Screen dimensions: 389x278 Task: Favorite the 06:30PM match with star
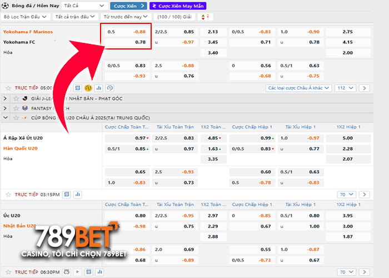[x=8, y=272]
